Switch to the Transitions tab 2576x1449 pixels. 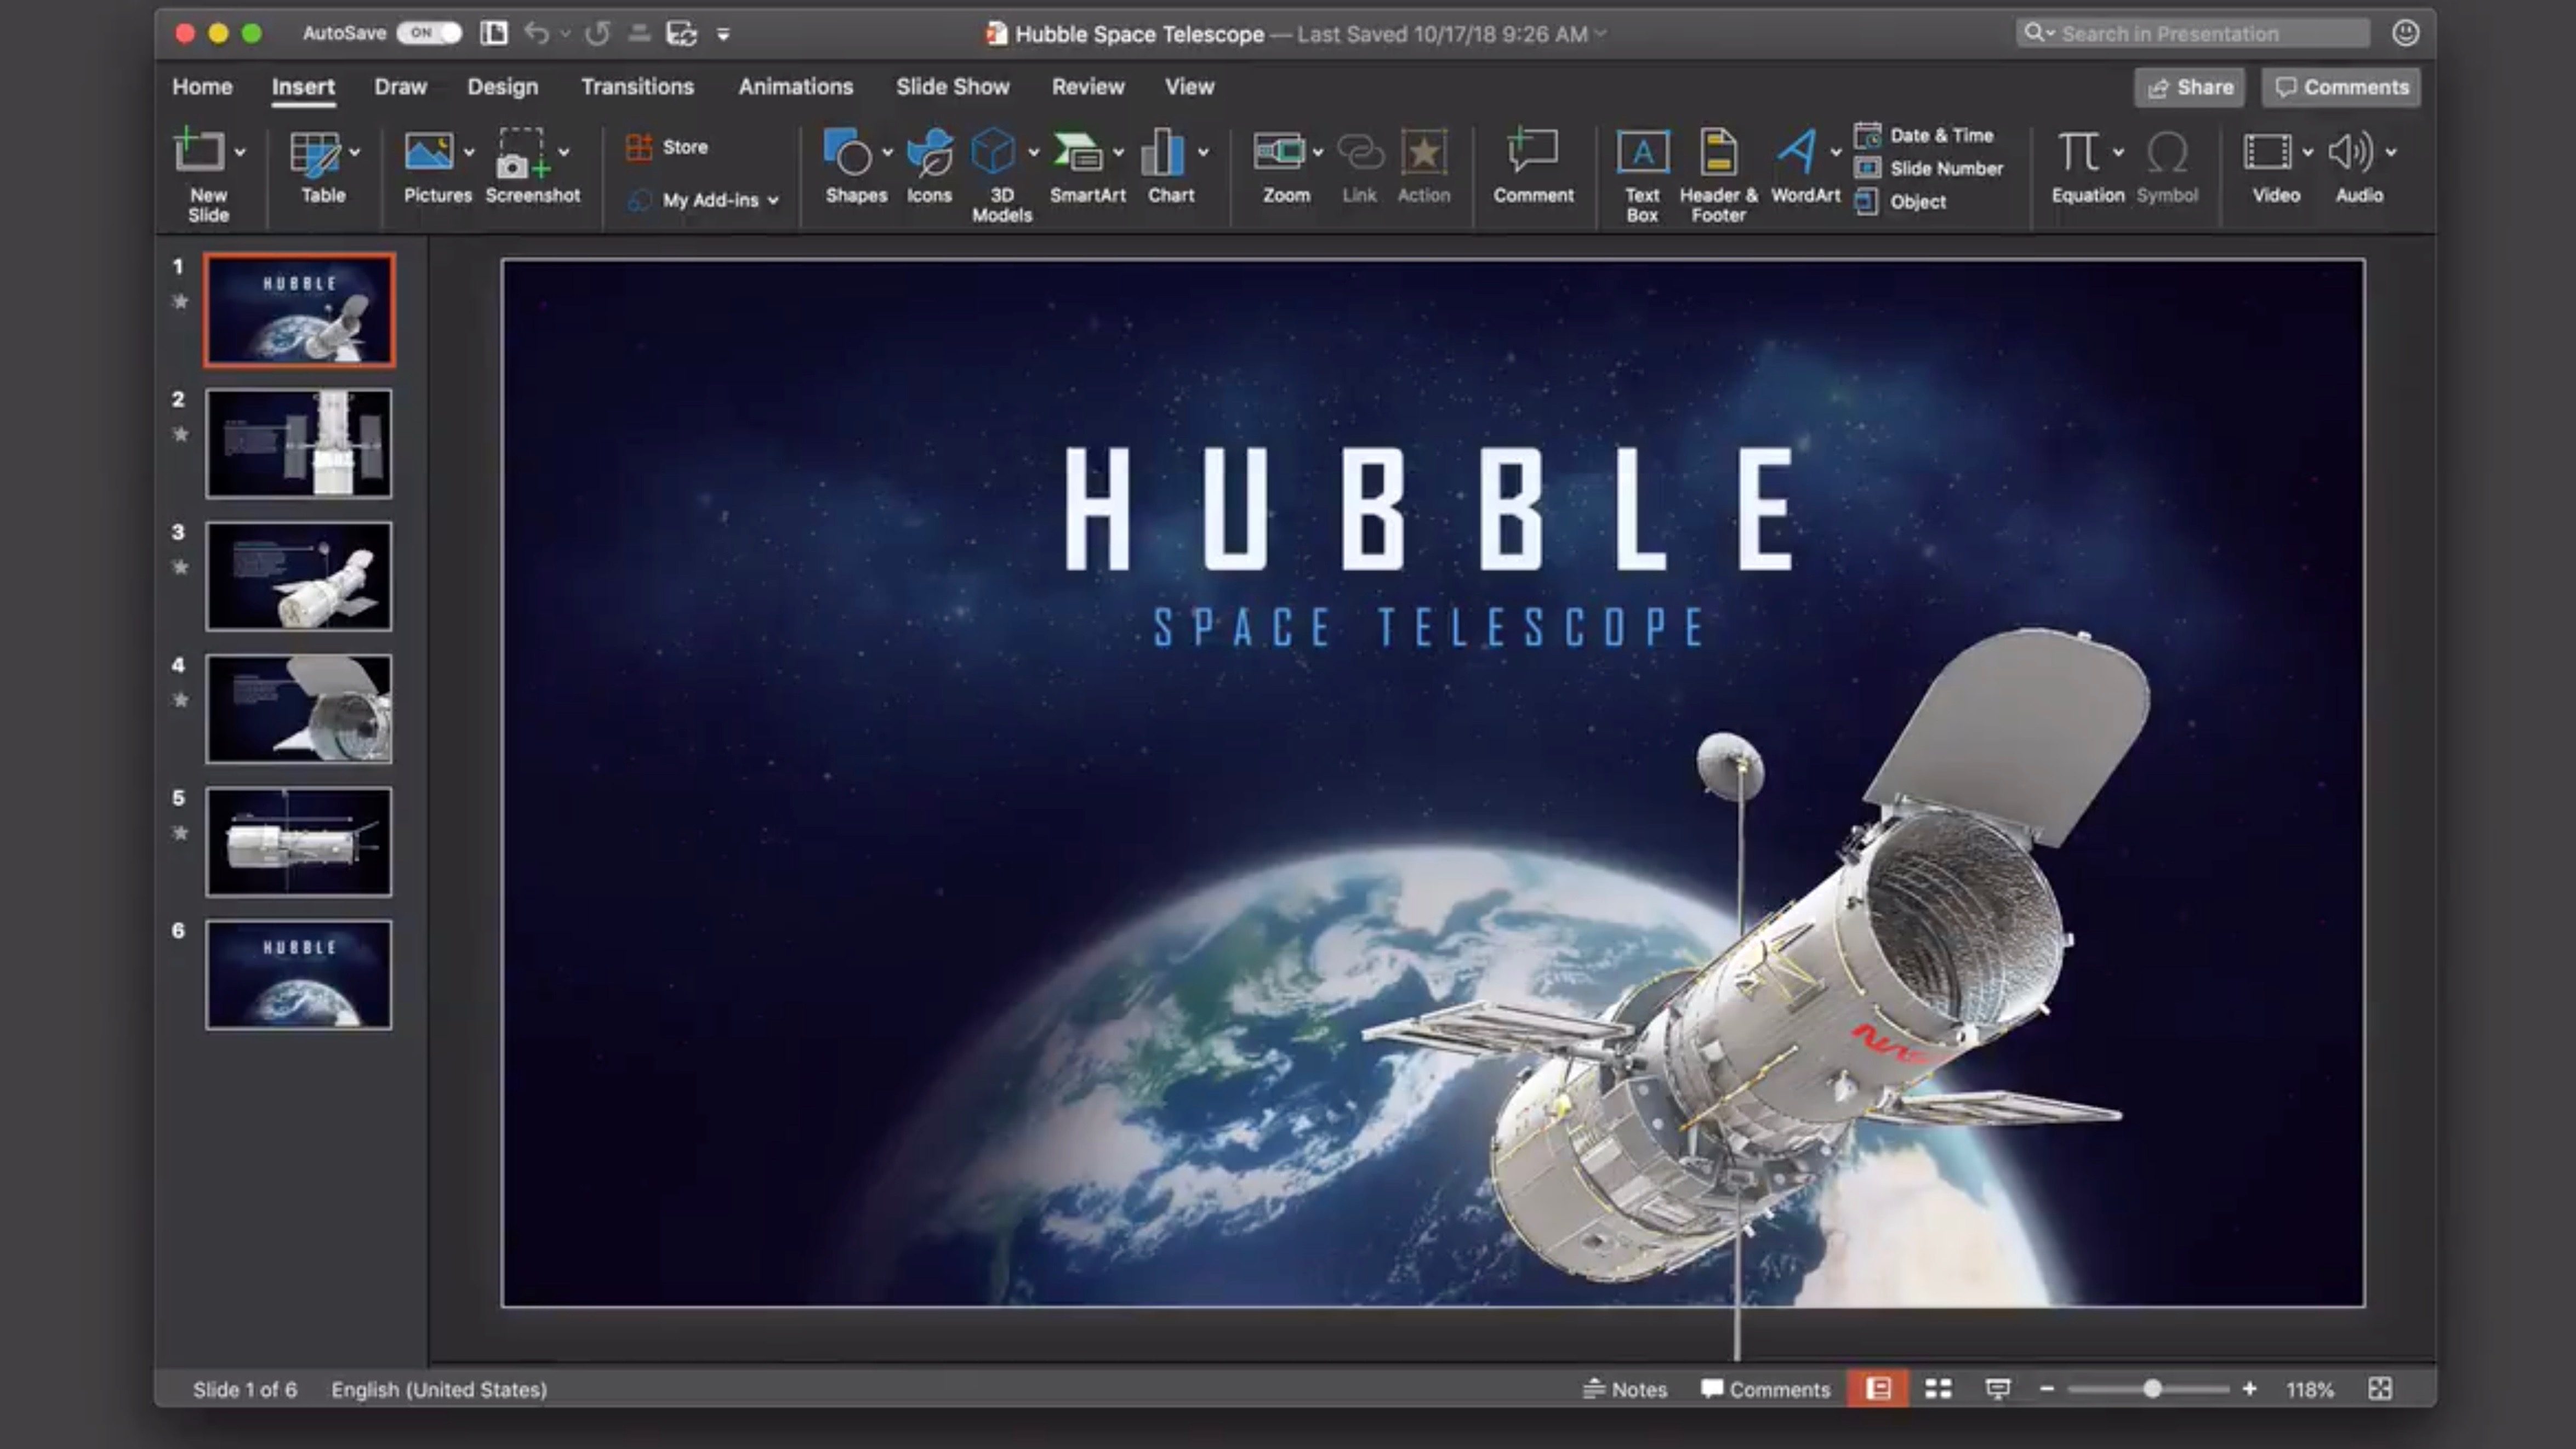point(637,87)
